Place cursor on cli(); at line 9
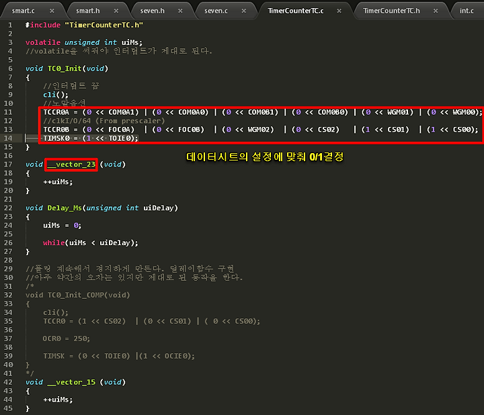The image size is (484, 415). [56, 95]
